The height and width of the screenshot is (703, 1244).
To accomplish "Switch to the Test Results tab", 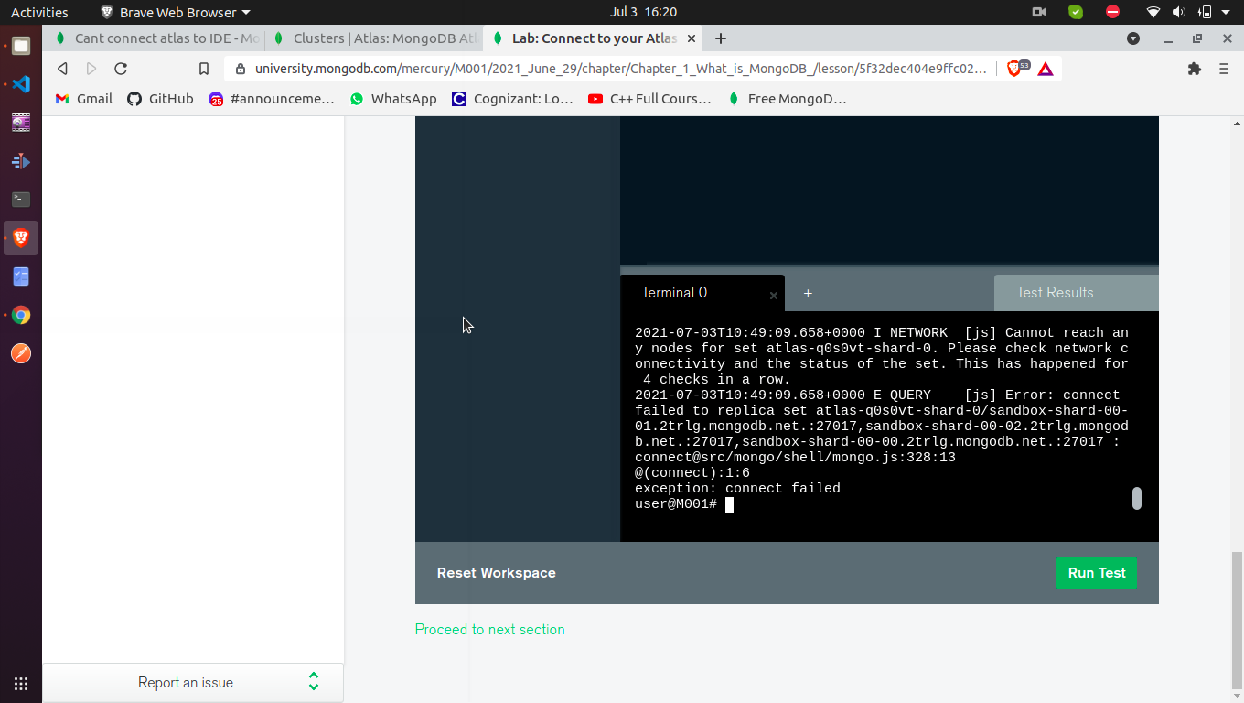I will (1055, 293).
